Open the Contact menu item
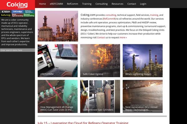 point(132,4)
